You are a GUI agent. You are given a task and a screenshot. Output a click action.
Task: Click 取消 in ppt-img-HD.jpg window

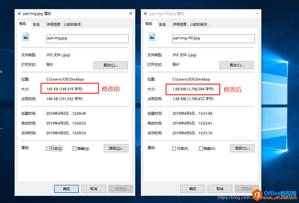click(x=220, y=189)
